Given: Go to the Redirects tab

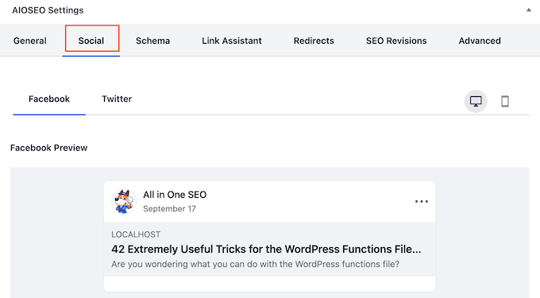Looking at the screenshot, I should tap(314, 41).
